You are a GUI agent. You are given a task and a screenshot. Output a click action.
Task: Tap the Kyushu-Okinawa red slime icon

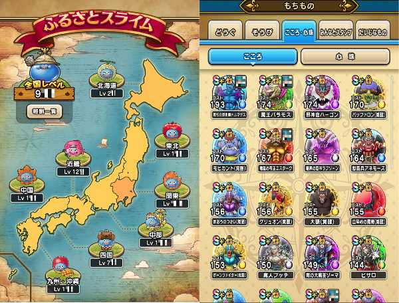point(62,265)
